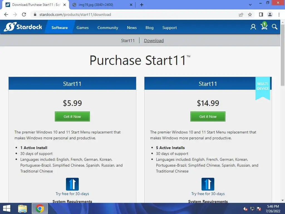Screen dimensions: 285x214
Task: Click the scrollbar down arrow
Action: point(283,201)
